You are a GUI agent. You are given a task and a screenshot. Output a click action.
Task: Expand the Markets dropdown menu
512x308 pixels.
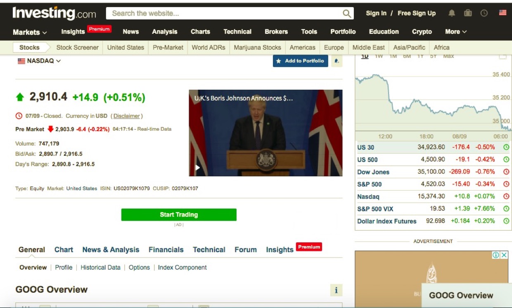[x=30, y=32]
